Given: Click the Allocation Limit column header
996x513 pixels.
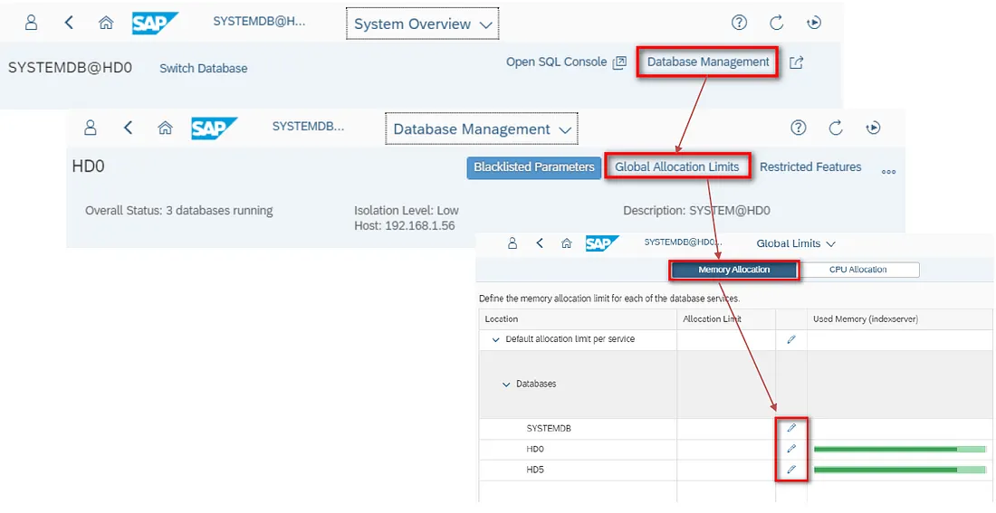Looking at the screenshot, I should tap(726, 319).
